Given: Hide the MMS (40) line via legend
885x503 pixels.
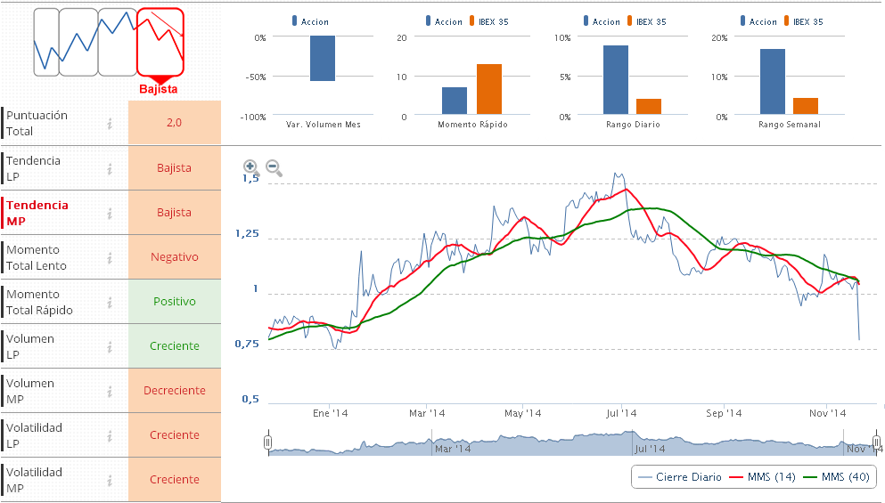Looking at the screenshot, I should (837, 477).
